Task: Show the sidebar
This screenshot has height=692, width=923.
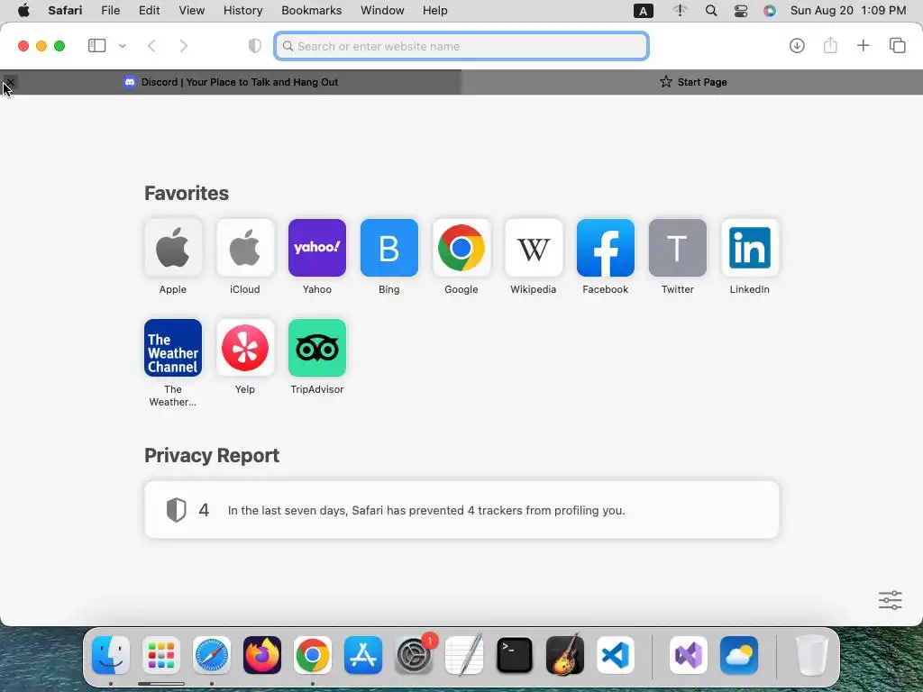Action: coord(96,46)
